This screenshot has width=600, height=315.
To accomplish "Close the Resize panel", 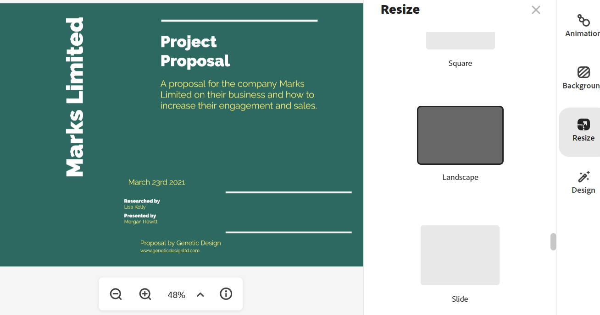I will click(536, 10).
